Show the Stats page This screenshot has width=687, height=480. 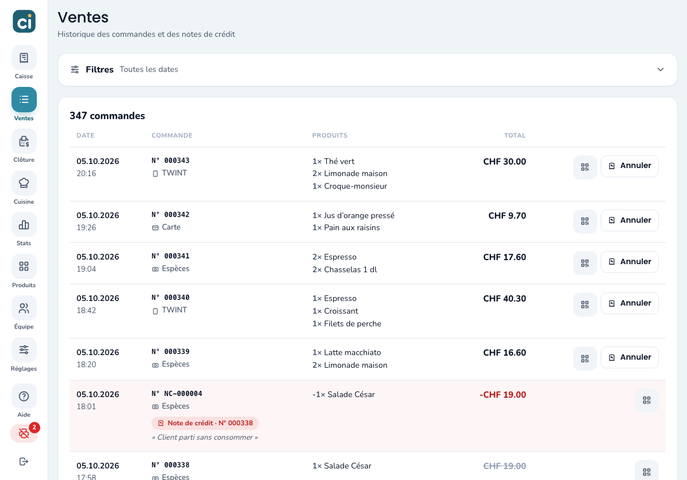click(x=24, y=230)
